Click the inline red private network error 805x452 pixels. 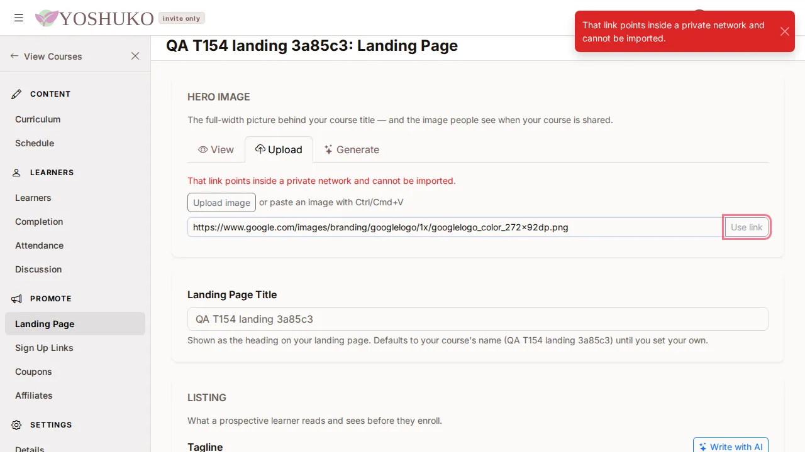click(321, 181)
